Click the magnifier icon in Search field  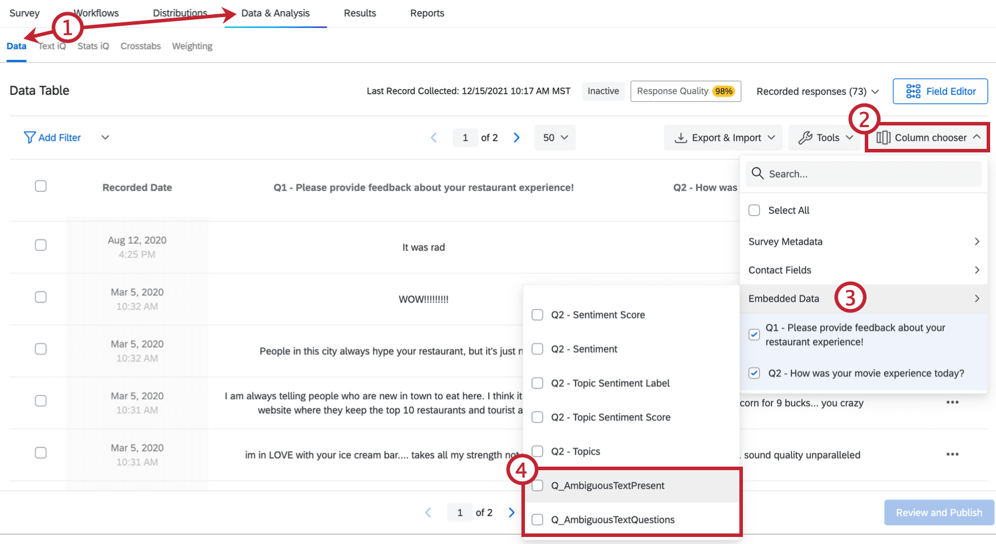pyautogui.click(x=758, y=174)
